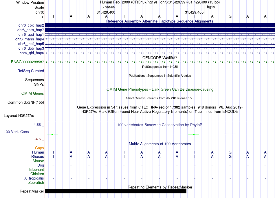Click the 31,429,405 position marker
The image size is (275, 198).
click(x=194, y=12)
